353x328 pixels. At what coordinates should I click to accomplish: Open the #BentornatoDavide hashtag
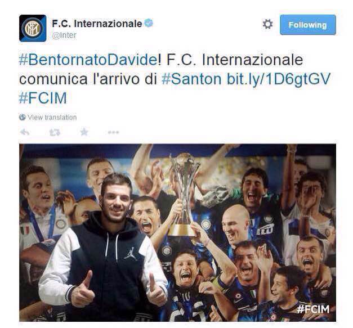point(88,60)
